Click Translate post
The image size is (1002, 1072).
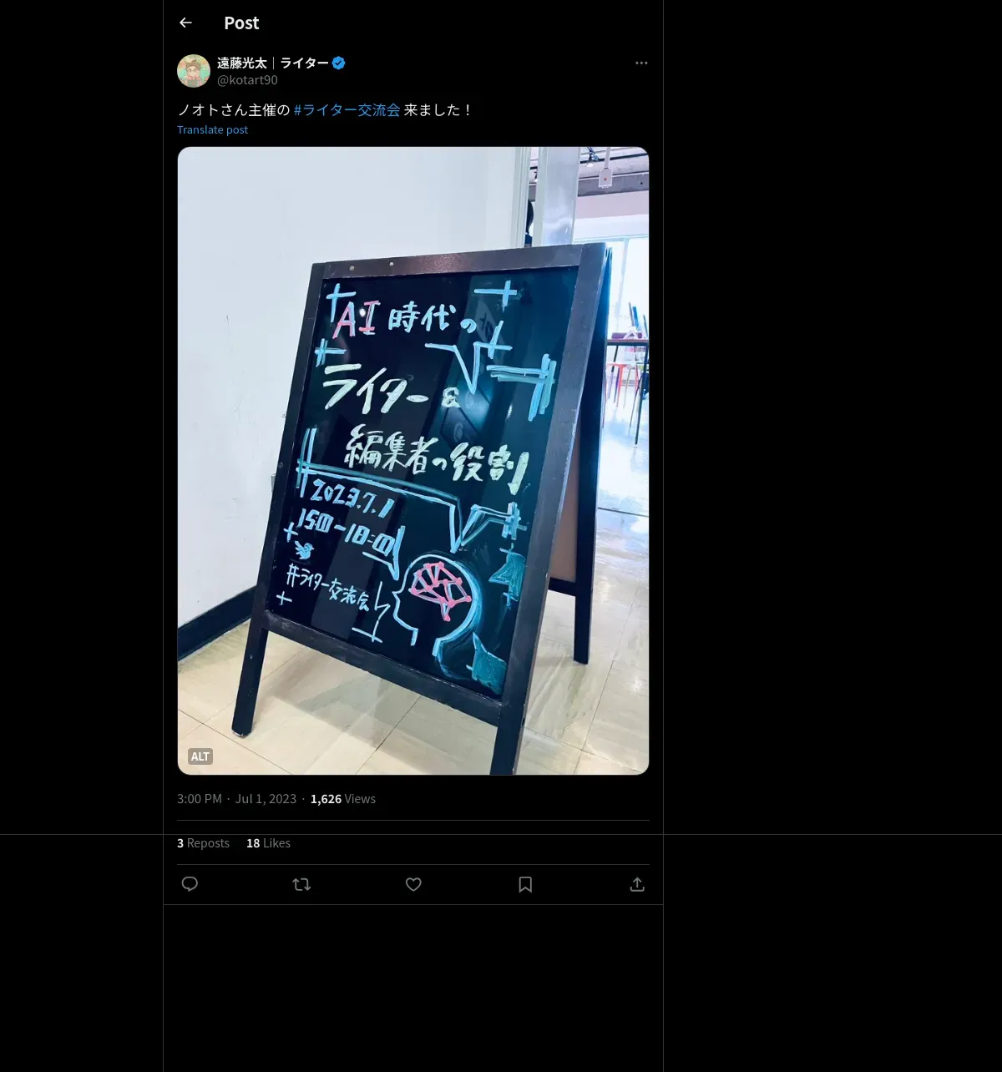click(x=212, y=129)
